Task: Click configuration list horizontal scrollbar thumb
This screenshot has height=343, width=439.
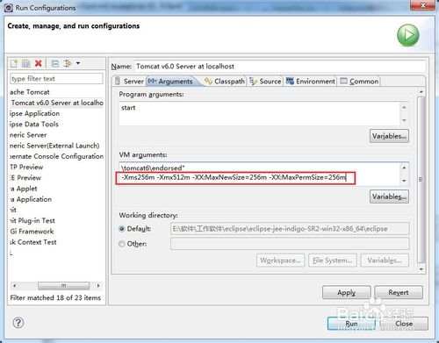Action: (x=63, y=285)
